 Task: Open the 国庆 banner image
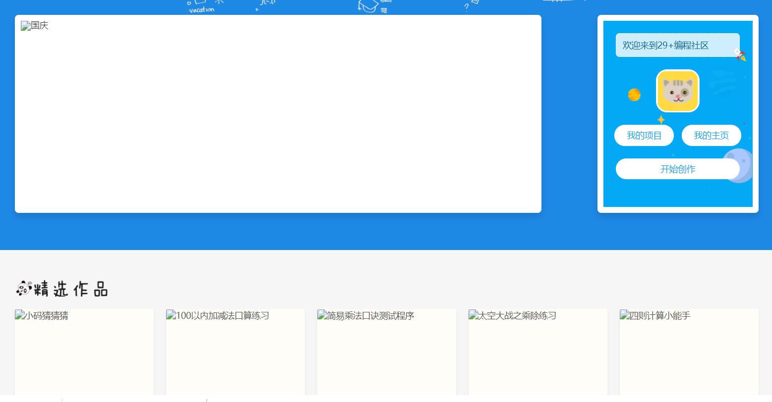[278, 114]
